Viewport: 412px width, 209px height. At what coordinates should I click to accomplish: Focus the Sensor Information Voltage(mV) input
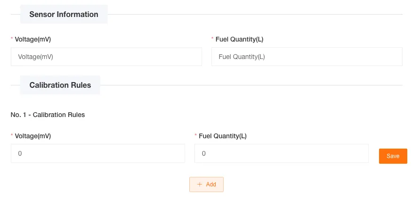pos(106,57)
